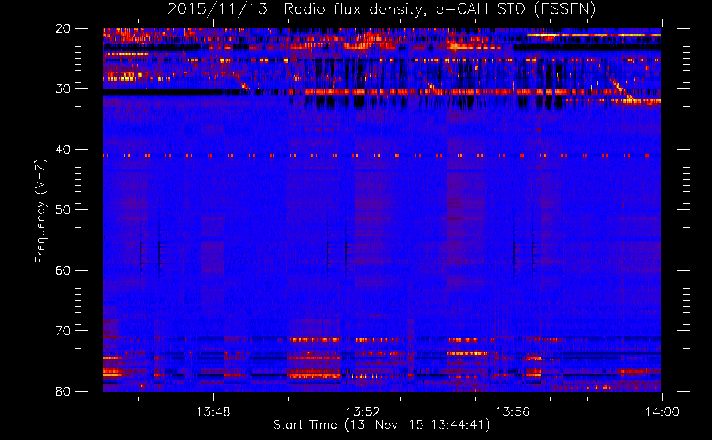The height and width of the screenshot is (440, 712).
Task: Click the '60' frequency tick label
Action: [x=63, y=270]
